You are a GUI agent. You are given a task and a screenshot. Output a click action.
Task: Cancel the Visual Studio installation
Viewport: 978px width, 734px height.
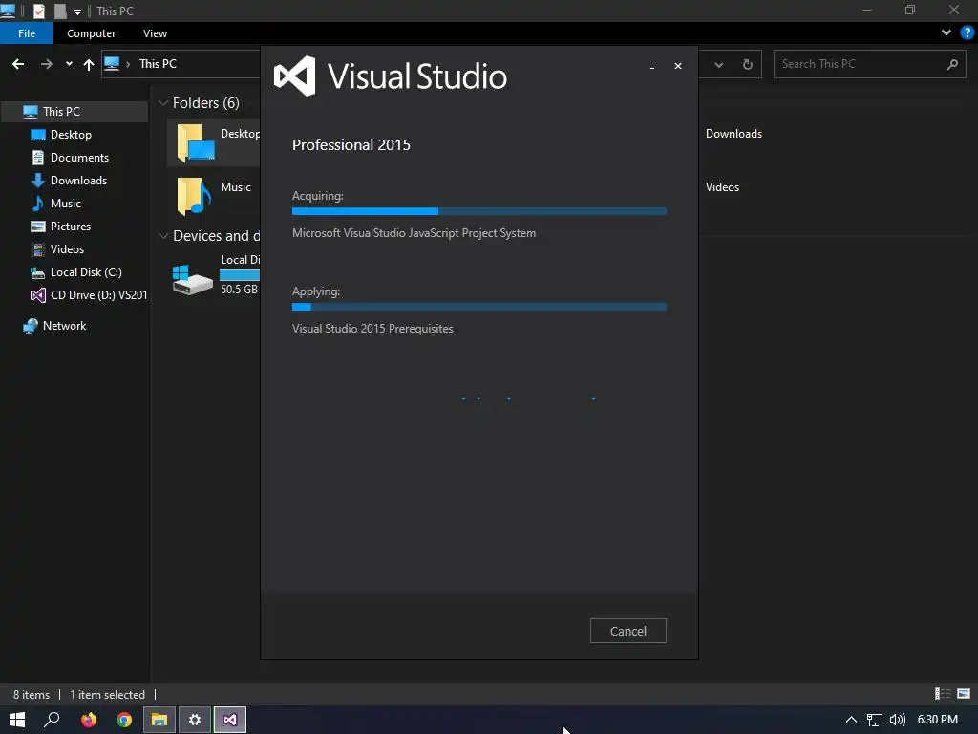(627, 631)
